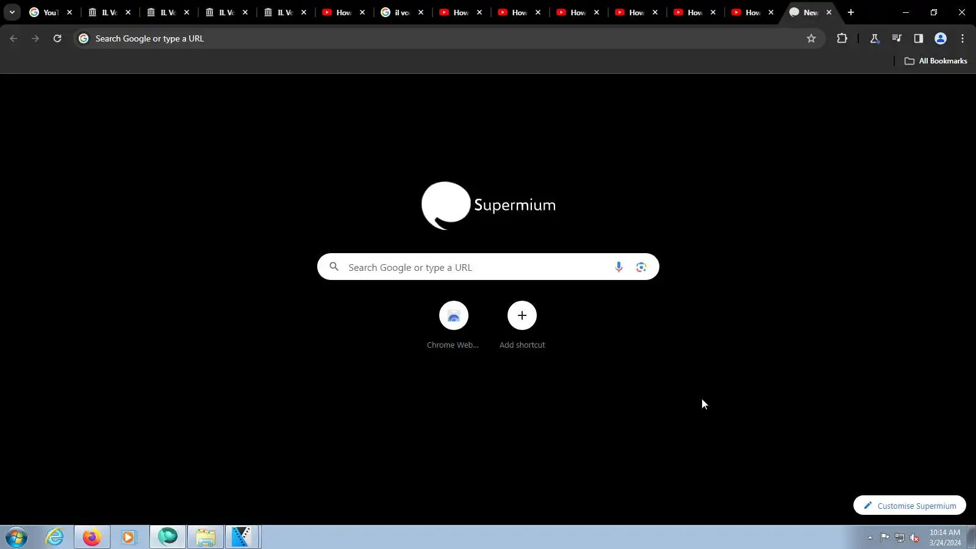Open Customise Supermium panel
Viewport: 976px width, 549px height.
(x=910, y=505)
